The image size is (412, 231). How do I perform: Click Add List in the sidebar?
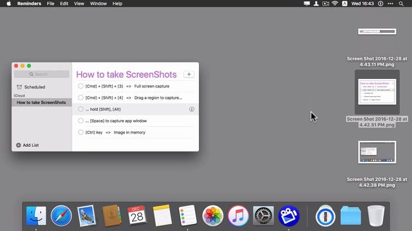(28, 145)
